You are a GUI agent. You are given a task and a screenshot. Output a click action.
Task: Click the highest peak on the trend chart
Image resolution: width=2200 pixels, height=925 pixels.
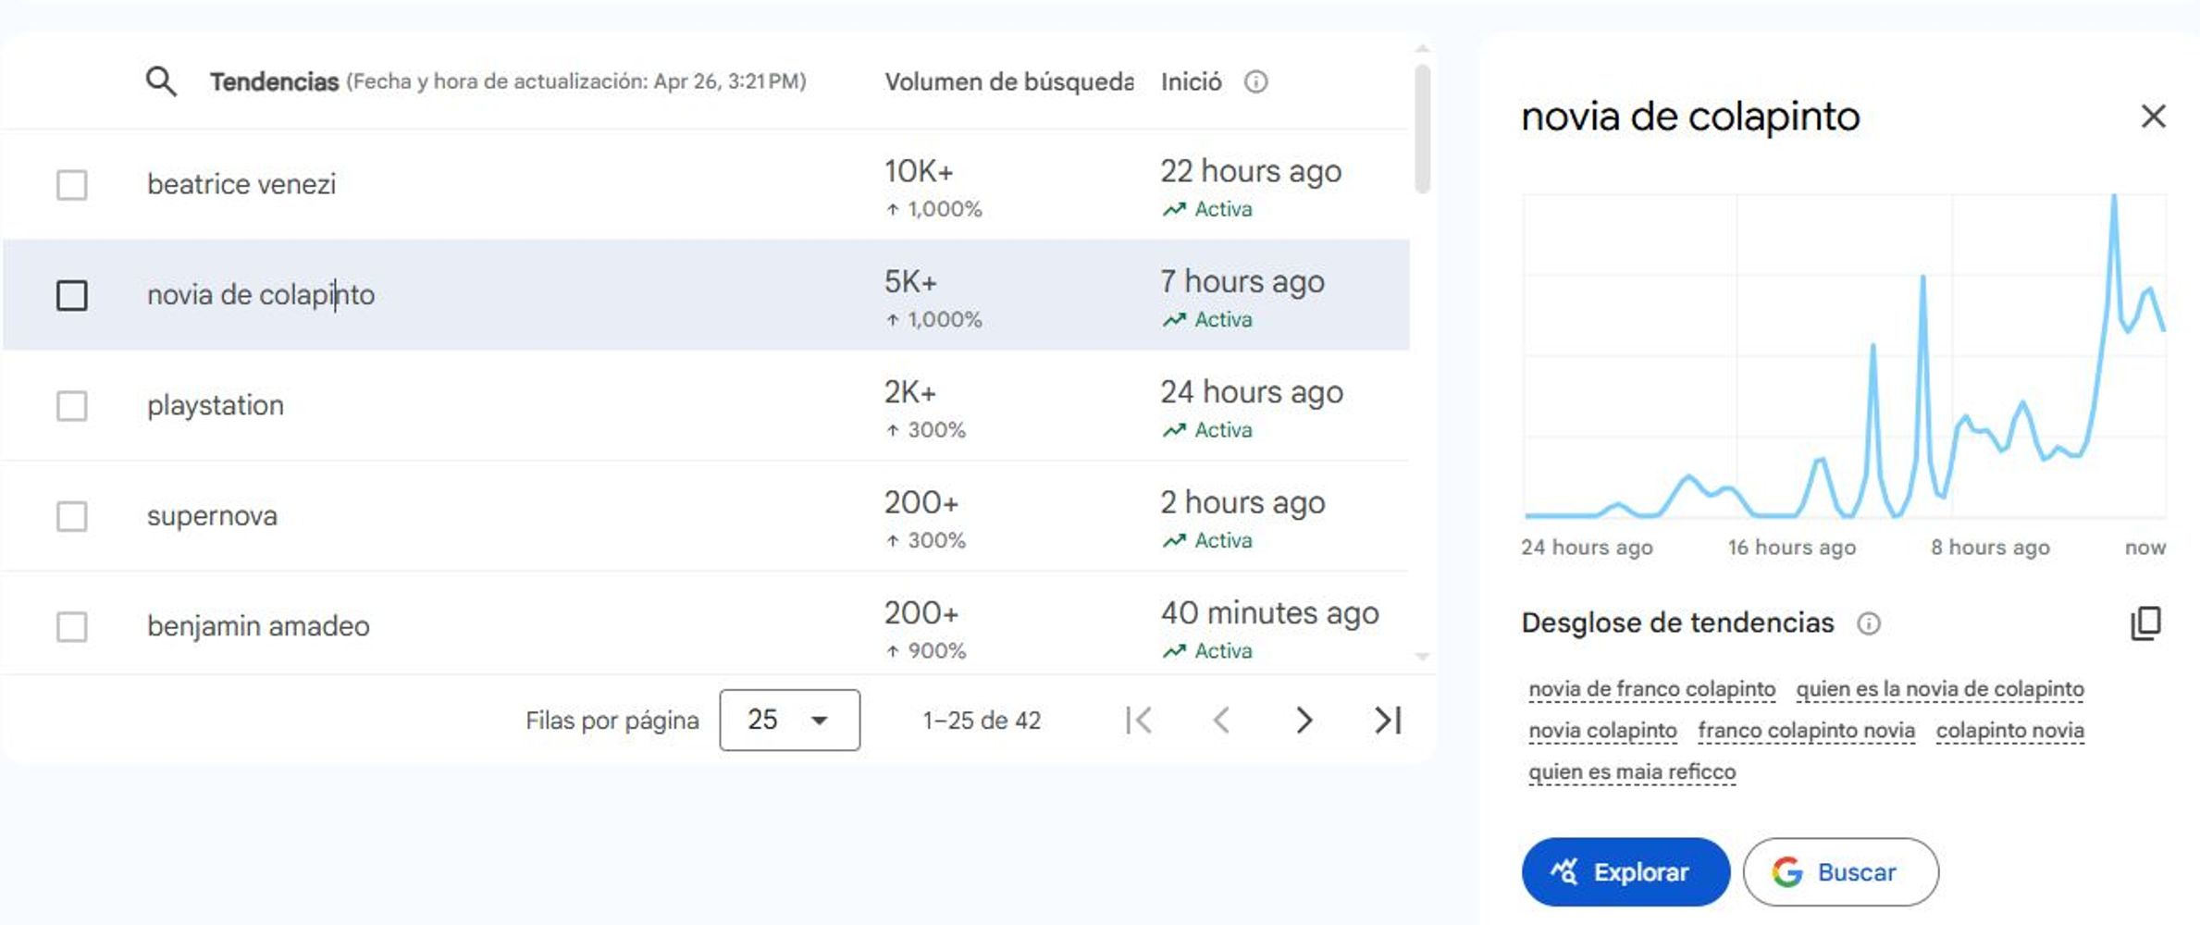[x=2113, y=197]
